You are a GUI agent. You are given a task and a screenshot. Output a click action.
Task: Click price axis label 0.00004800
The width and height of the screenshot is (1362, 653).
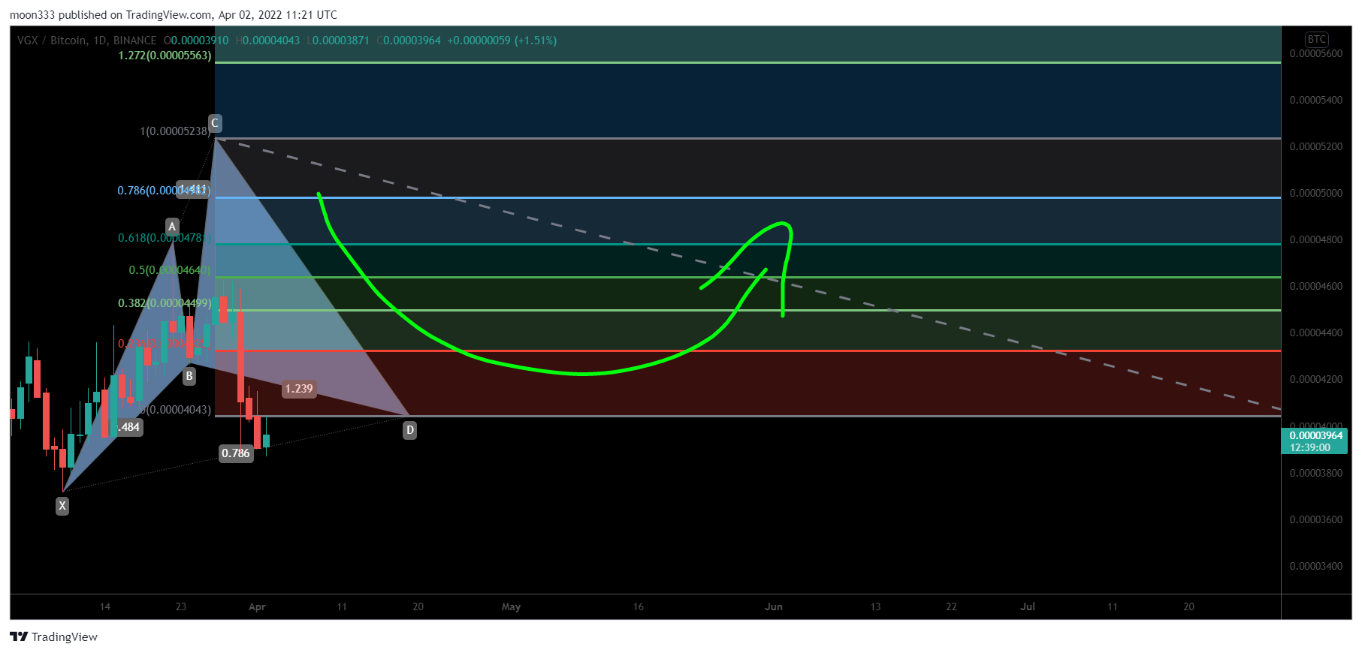click(x=1315, y=240)
